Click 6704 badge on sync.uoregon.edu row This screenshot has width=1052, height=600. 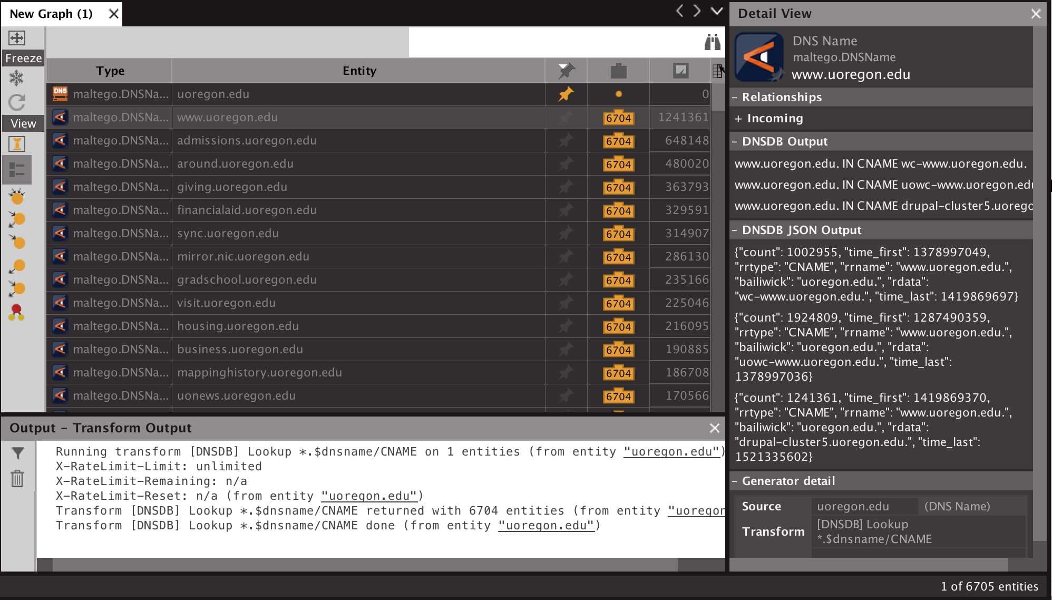tap(619, 234)
